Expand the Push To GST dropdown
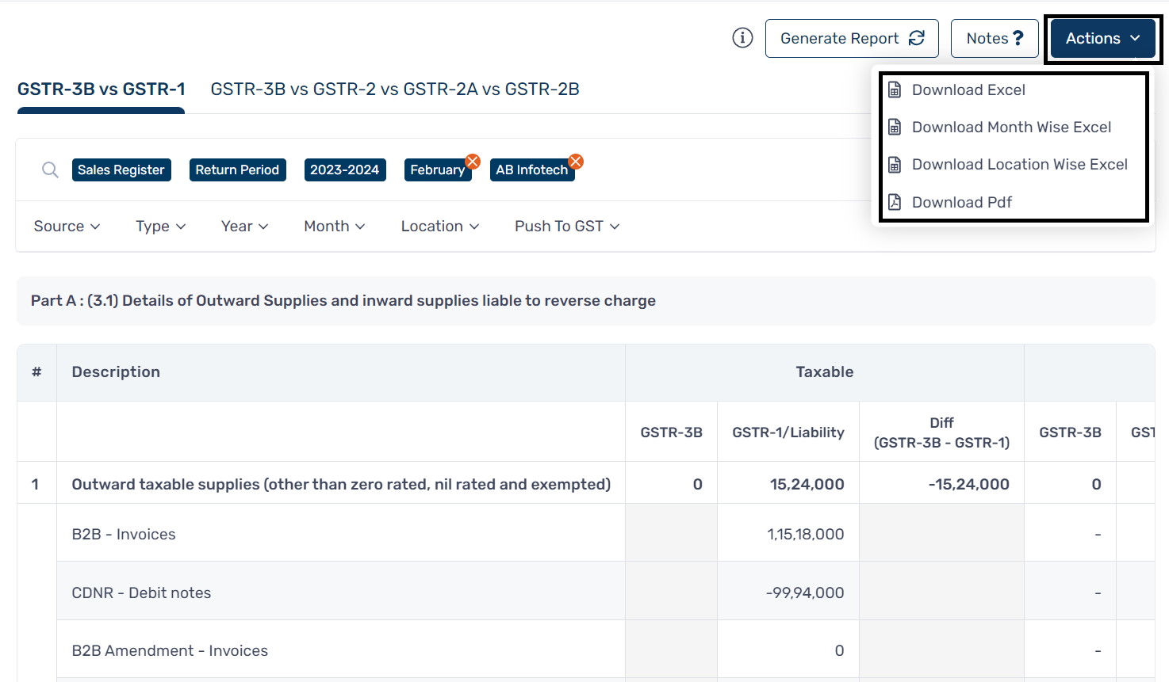The width and height of the screenshot is (1169, 682). click(567, 227)
